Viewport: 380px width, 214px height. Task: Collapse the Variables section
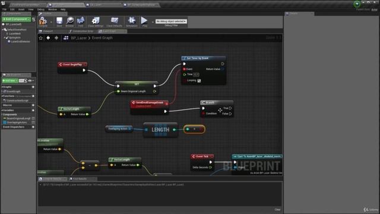tap(2, 110)
